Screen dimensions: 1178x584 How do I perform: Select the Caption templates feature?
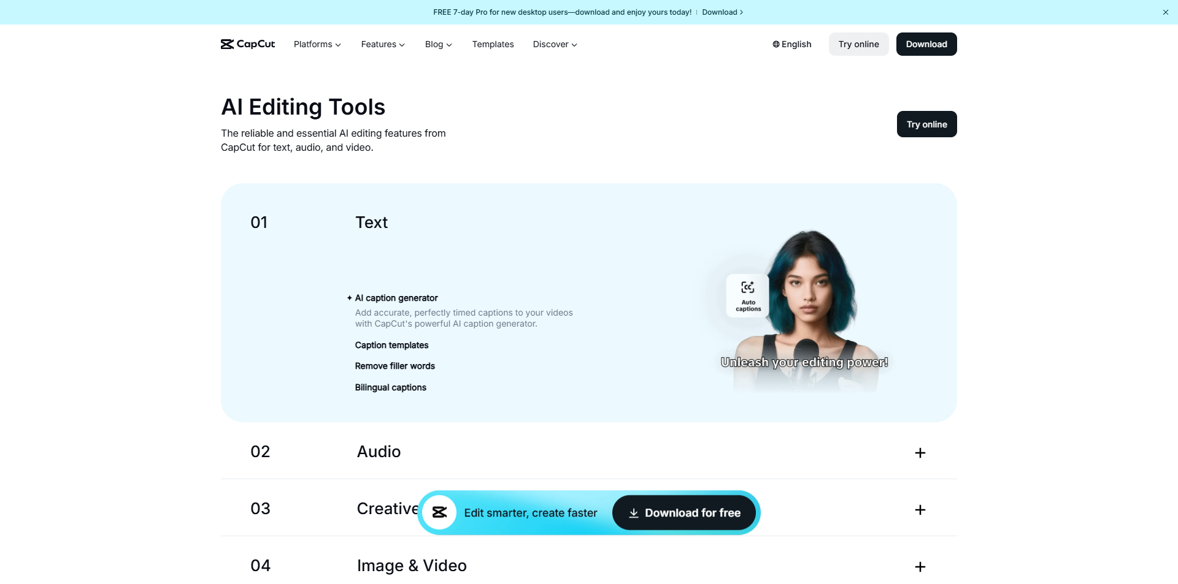[391, 345]
